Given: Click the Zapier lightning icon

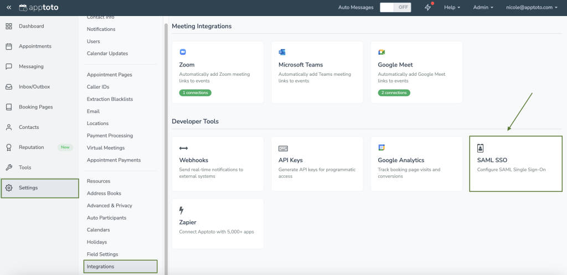Looking at the screenshot, I should 182,210.
